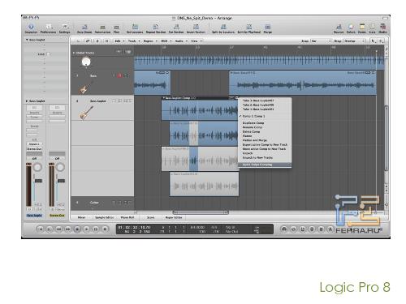Adjust the Bass channel strip volume fader

tap(38, 181)
